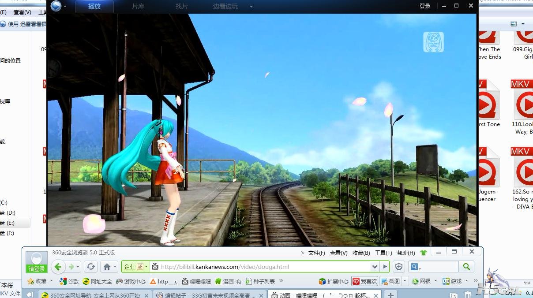
Task: Expand the search engine selector dropdown
Action: (x=415, y=267)
